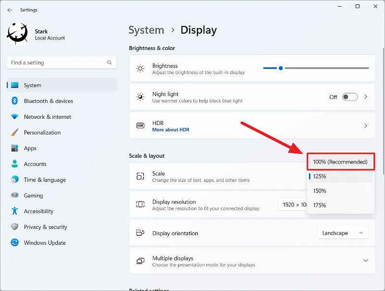
Task: Go to Personalization section
Action: (62, 132)
